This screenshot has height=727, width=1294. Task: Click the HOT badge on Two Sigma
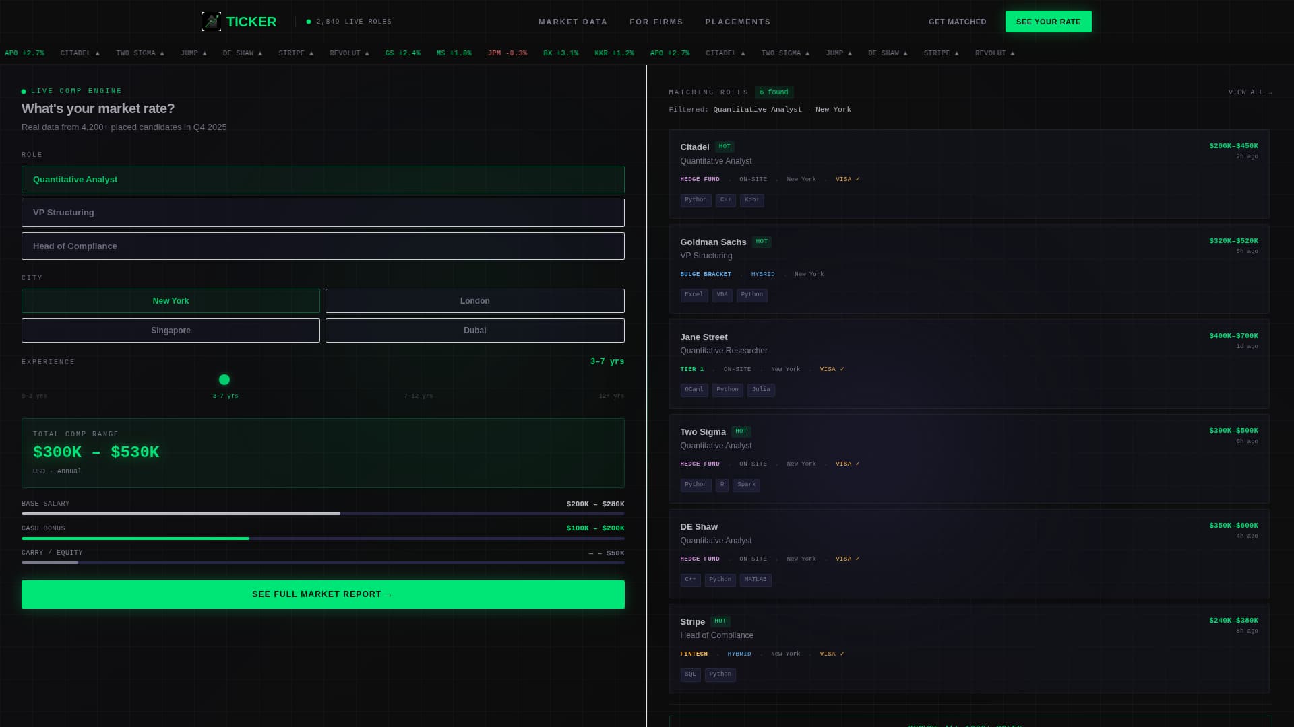(741, 431)
